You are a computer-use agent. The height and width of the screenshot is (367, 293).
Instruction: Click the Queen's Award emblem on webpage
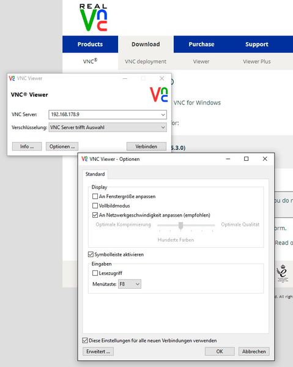[x=283, y=273]
